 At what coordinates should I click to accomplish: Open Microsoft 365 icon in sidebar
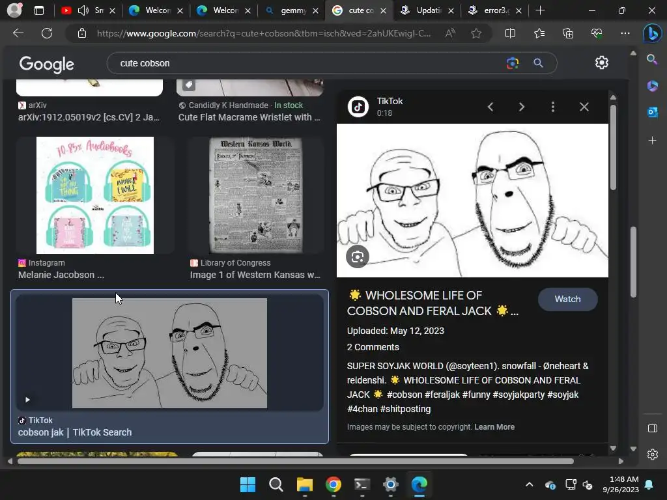point(652,86)
